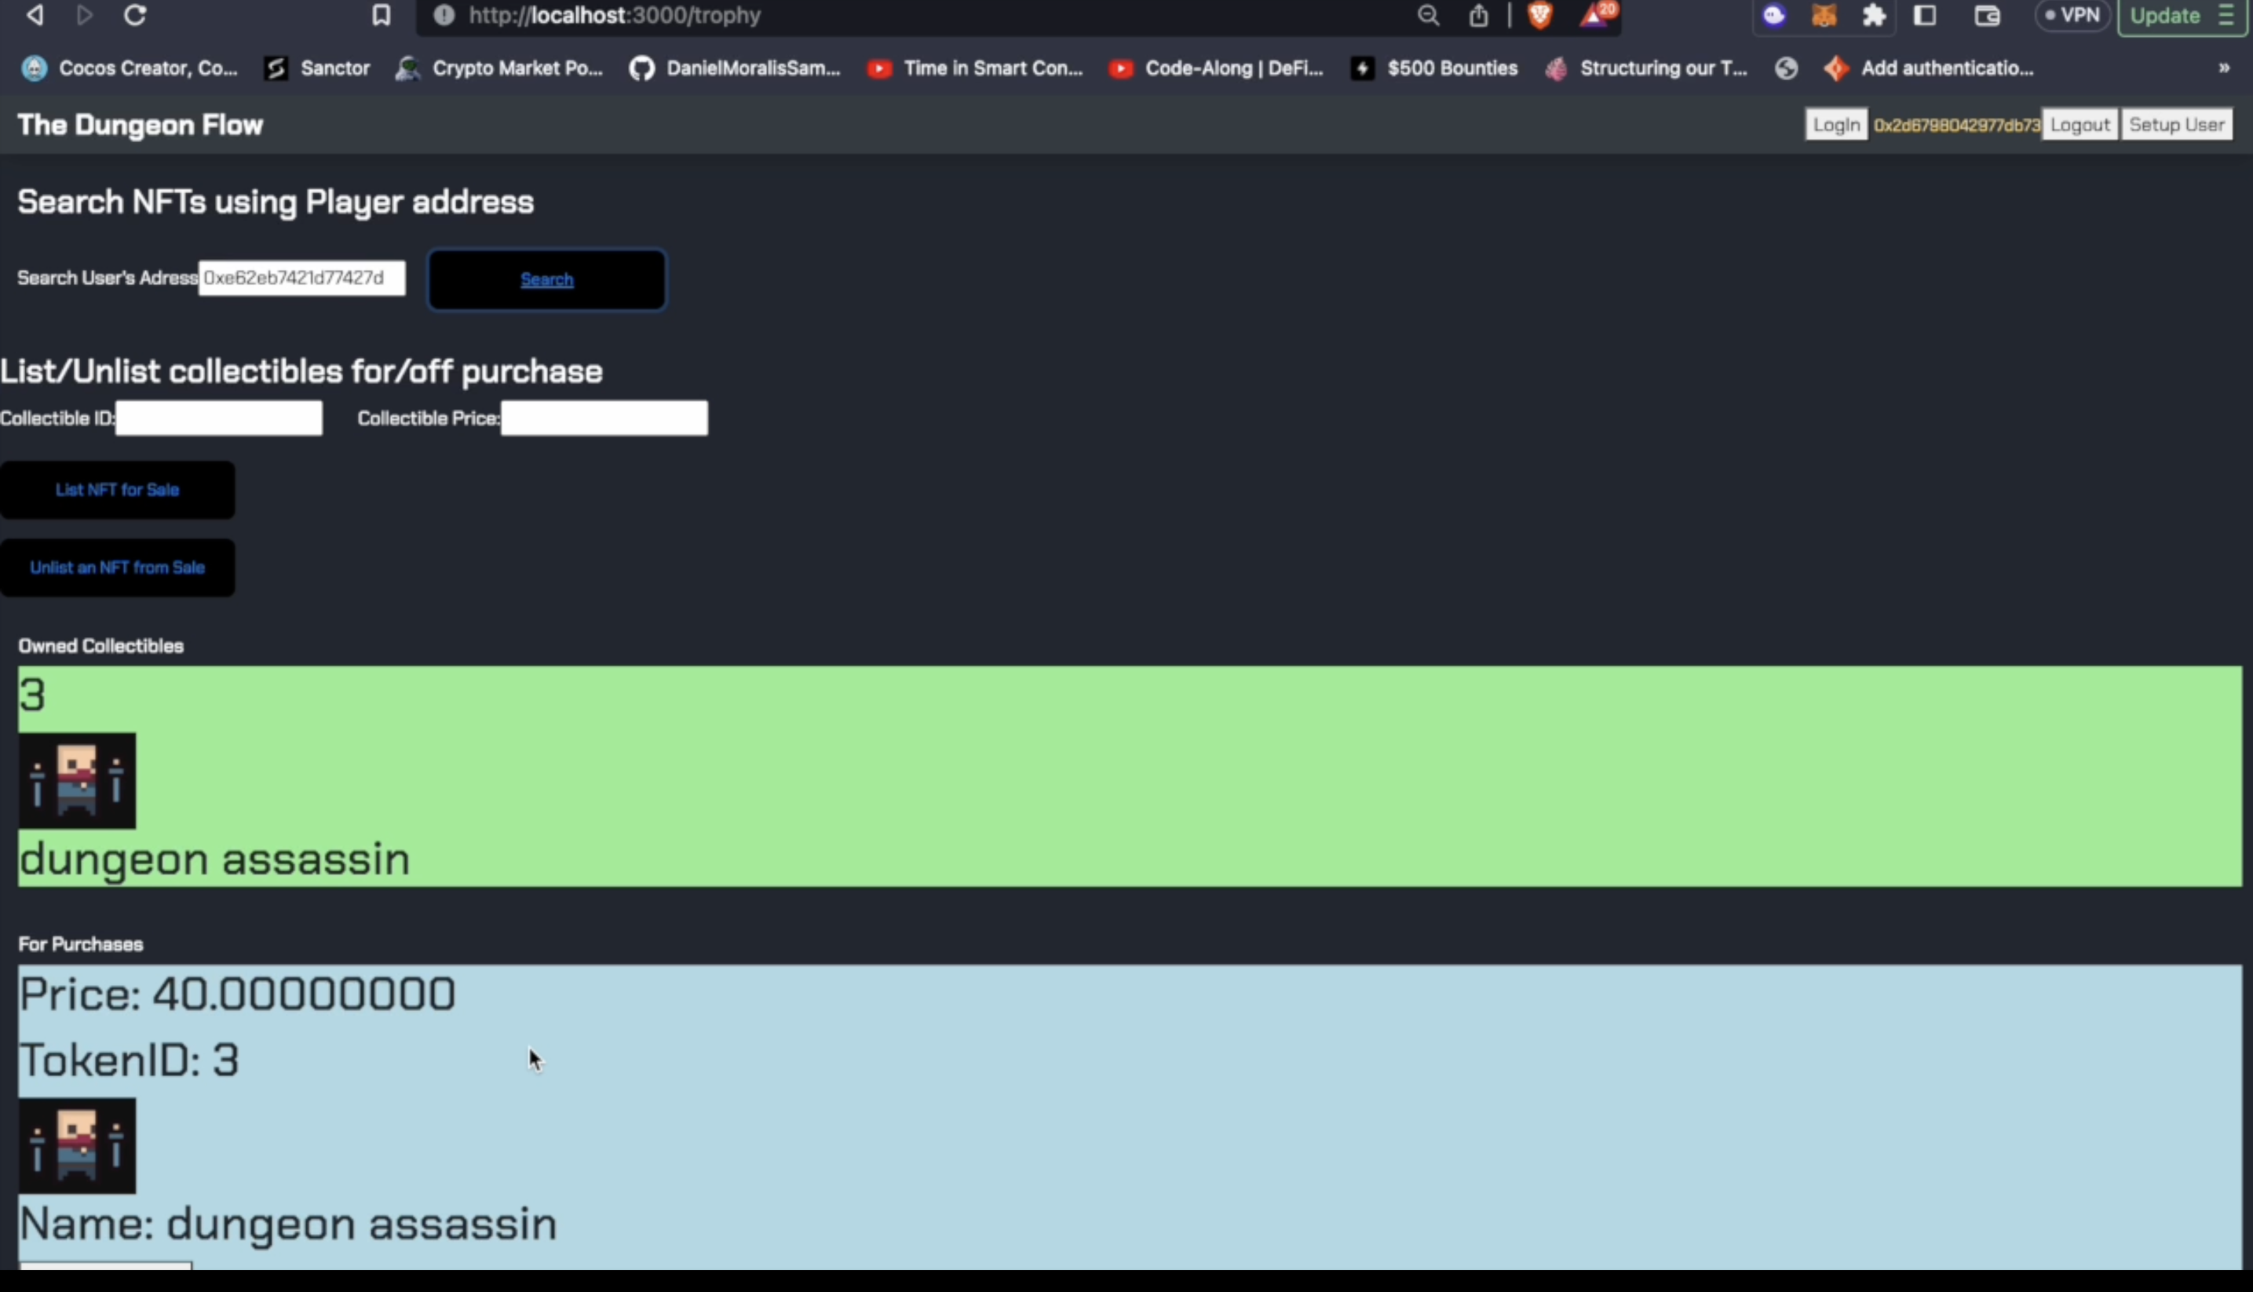Click the Setup User button
Image resolution: width=2253 pixels, height=1292 pixels.
2176,124
